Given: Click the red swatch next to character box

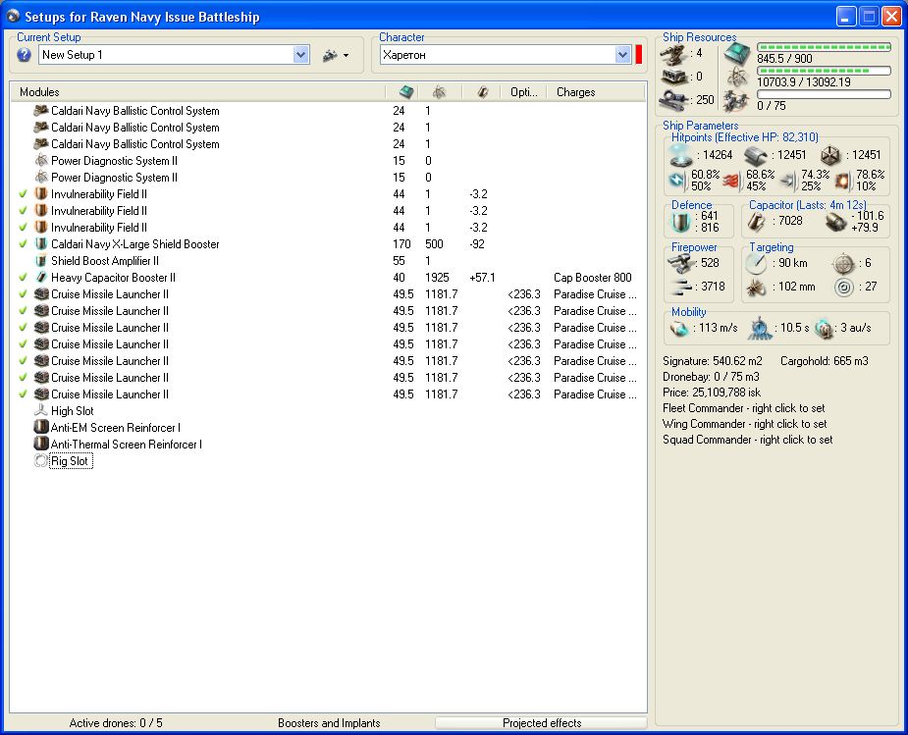Looking at the screenshot, I should [x=639, y=55].
